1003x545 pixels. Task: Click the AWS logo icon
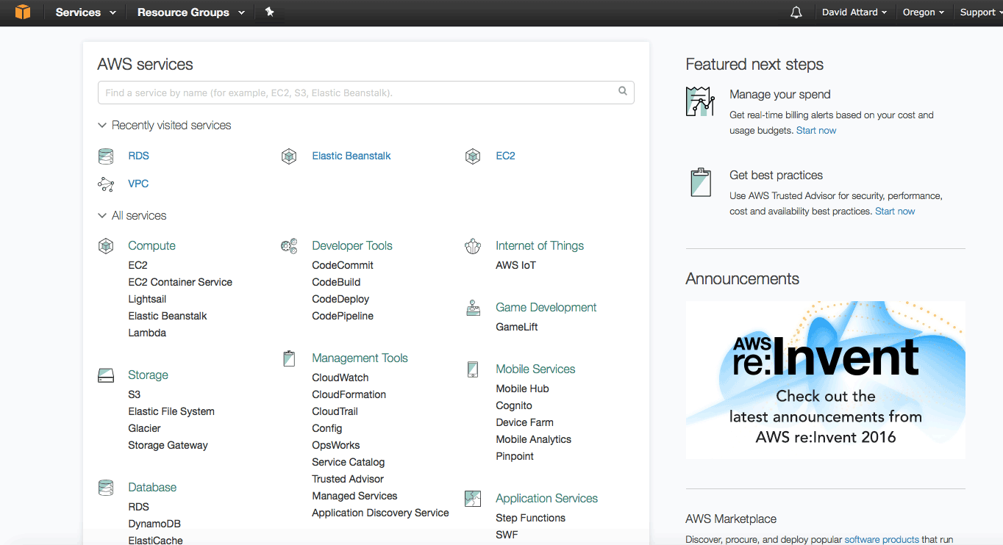pos(22,12)
